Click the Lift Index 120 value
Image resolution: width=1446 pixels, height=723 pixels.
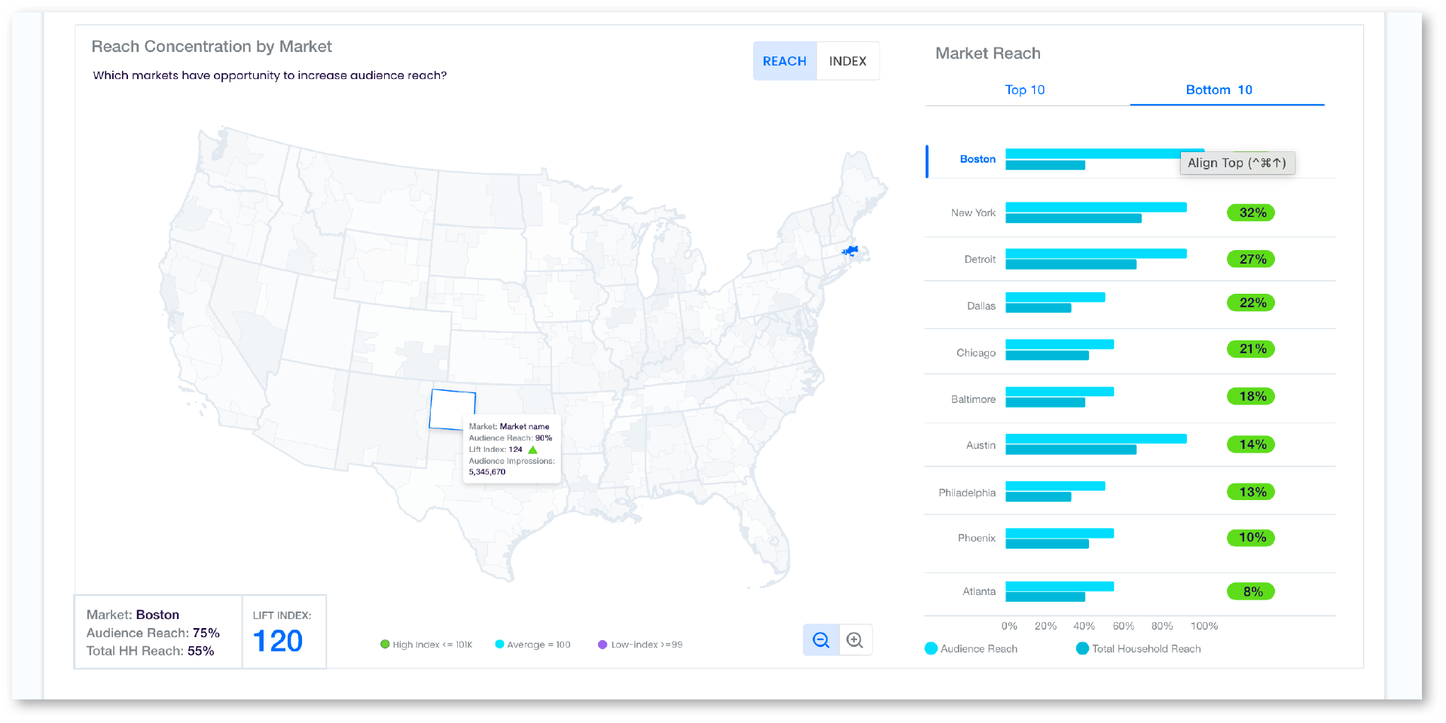(278, 641)
